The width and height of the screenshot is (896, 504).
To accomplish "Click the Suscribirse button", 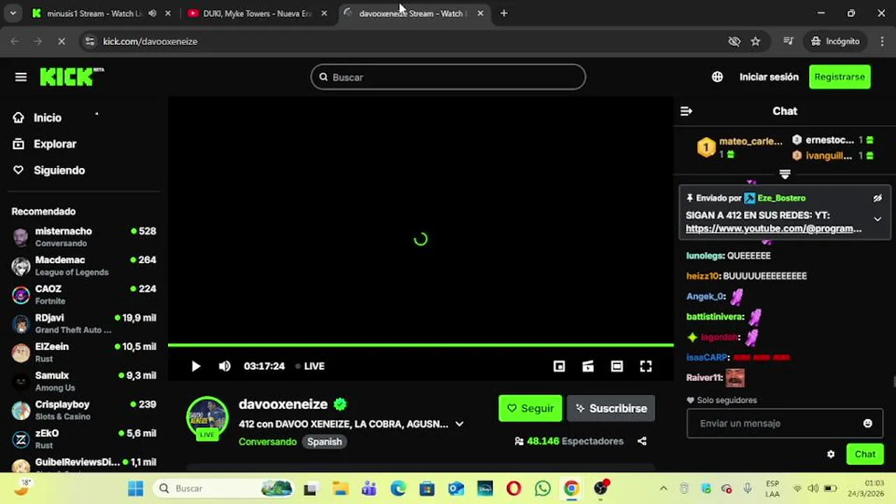I will pos(611,408).
